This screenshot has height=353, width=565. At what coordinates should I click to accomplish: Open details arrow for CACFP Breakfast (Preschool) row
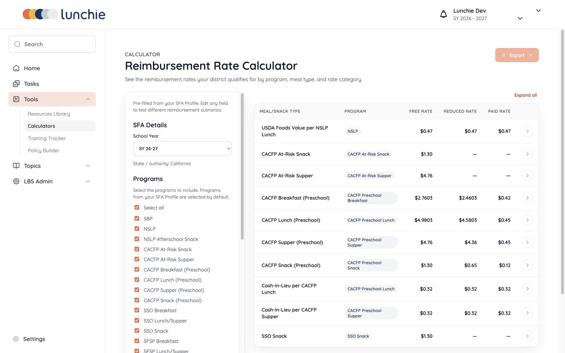click(527, 198)
